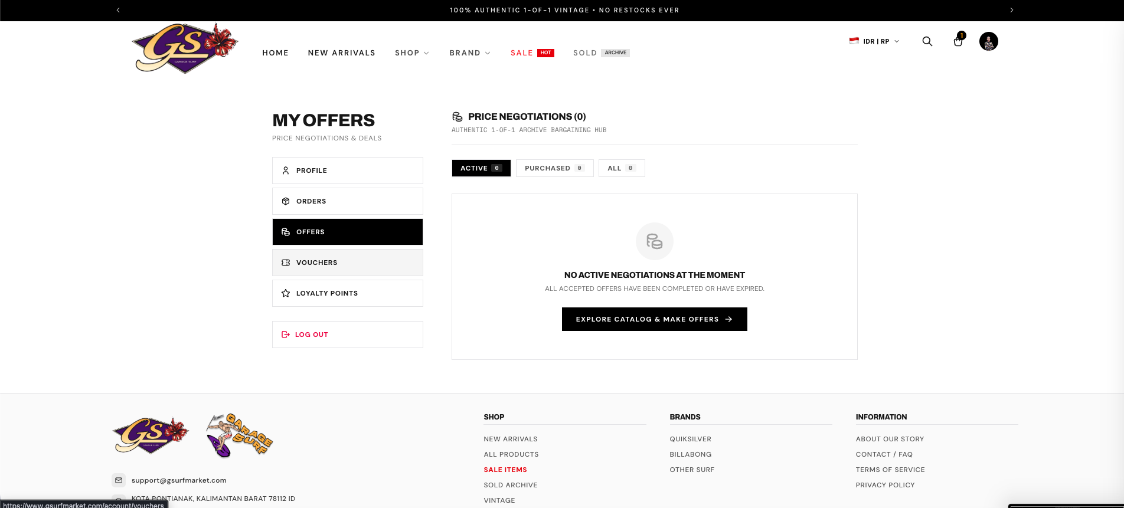The width and height of the screenshot is (1124, 508).
Task: Open NEW ARRIVALS in top navigation
Action: coord(342,53)
